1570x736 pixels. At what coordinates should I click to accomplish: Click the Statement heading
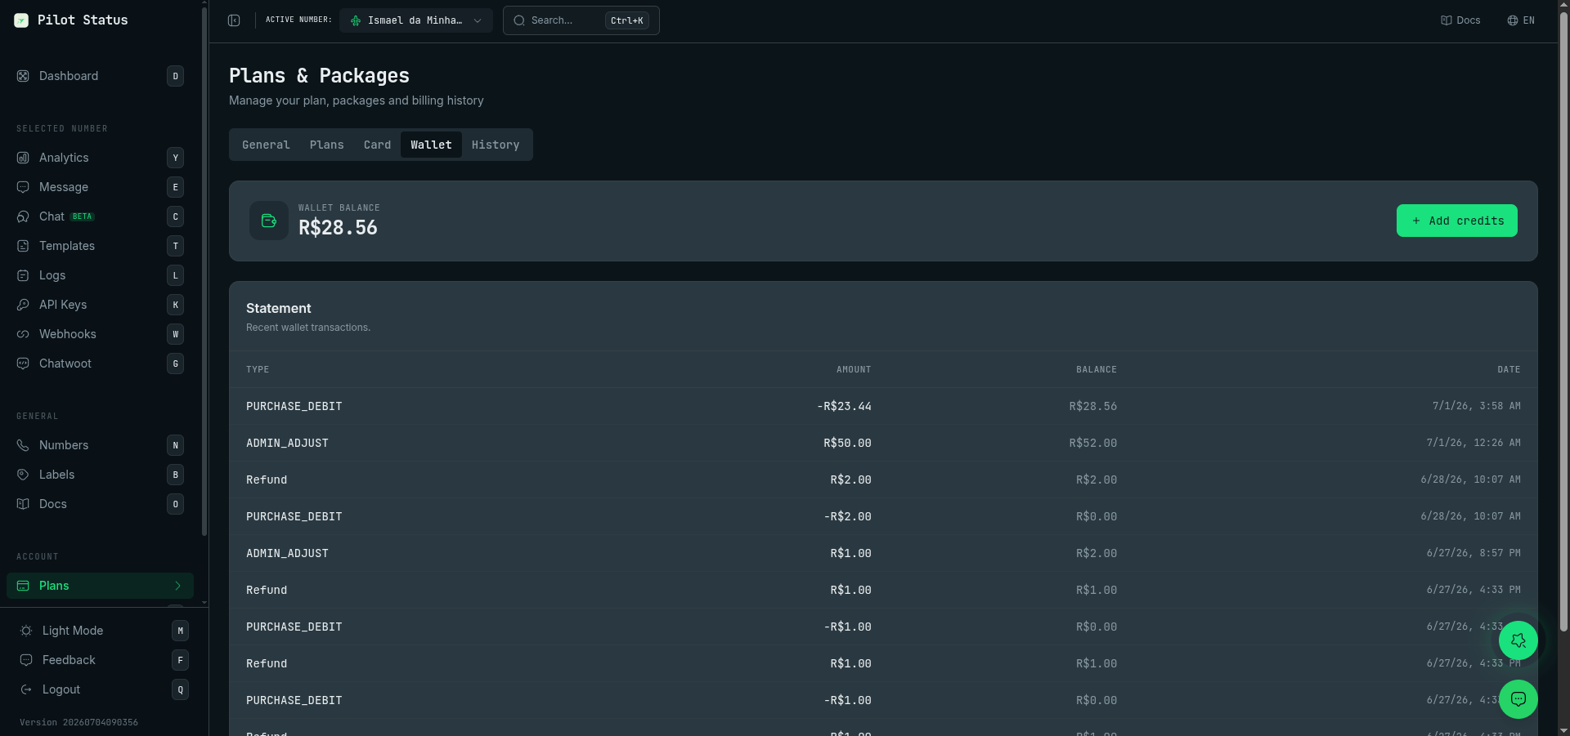tap(279, 308)
